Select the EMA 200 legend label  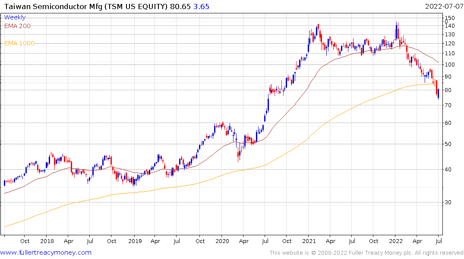(x=17, y=26)
